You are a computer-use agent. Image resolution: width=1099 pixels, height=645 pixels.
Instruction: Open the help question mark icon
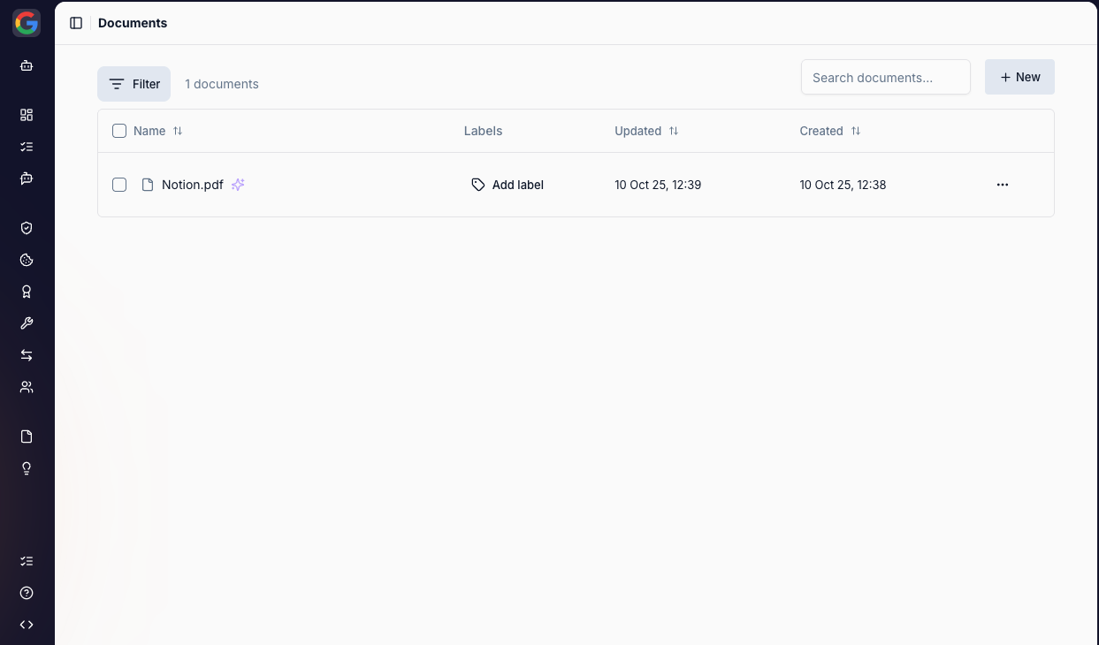(27, 593)
